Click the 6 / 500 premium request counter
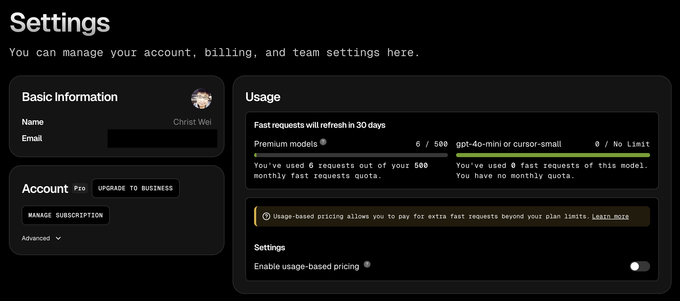This screenshot has height=301, width=680. (x=432, y=144)
